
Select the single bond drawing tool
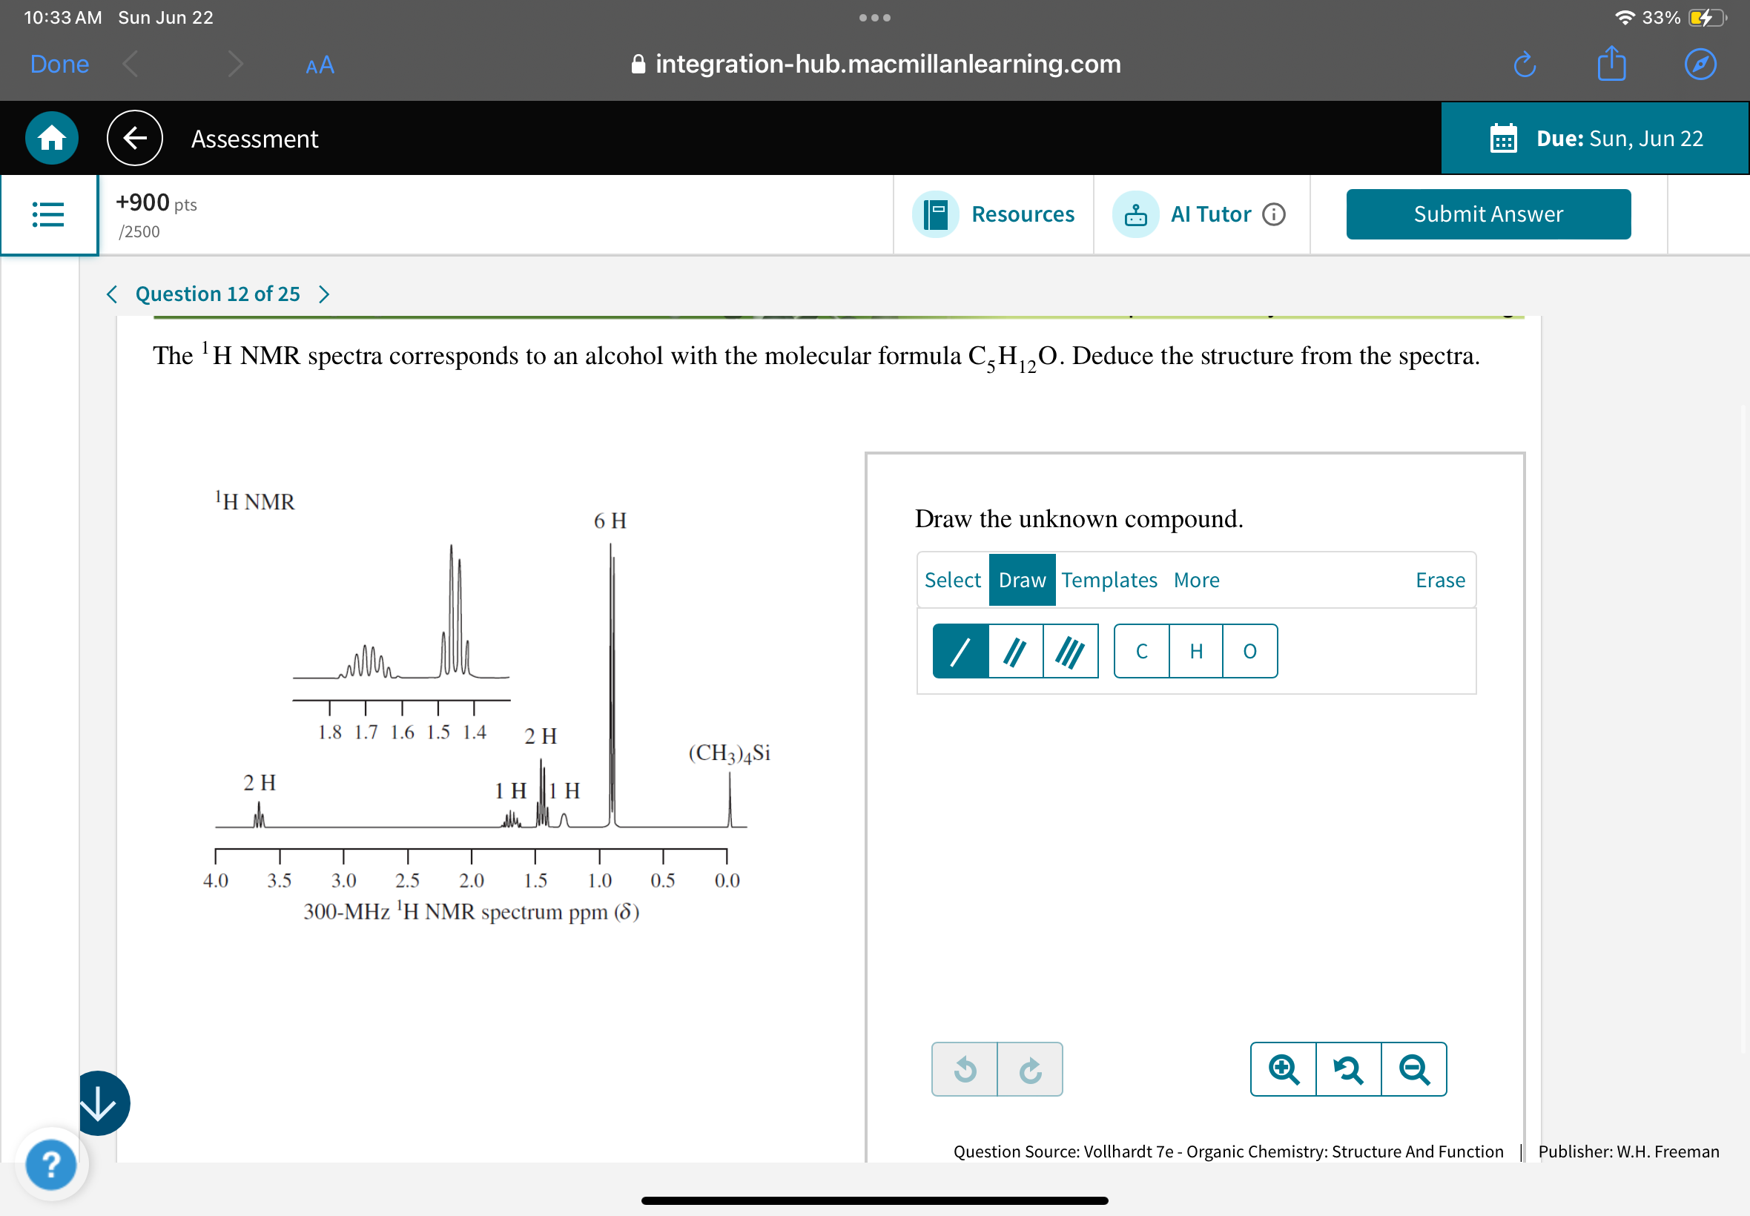point(960,651)
